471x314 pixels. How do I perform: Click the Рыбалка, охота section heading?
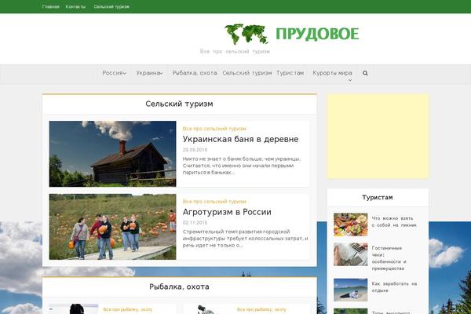tap(179, 287)
